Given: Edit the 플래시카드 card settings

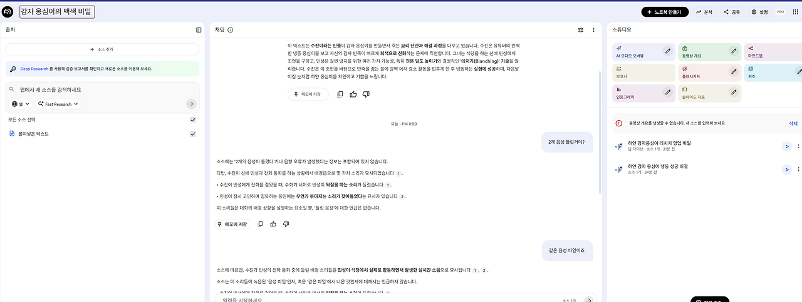Looking at the screenshot, I should (x=734, y=71).
